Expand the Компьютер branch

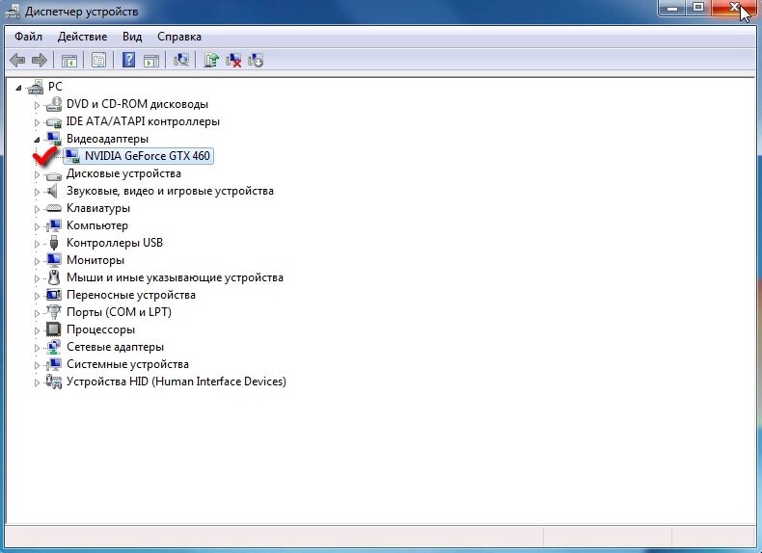(37, 226)
